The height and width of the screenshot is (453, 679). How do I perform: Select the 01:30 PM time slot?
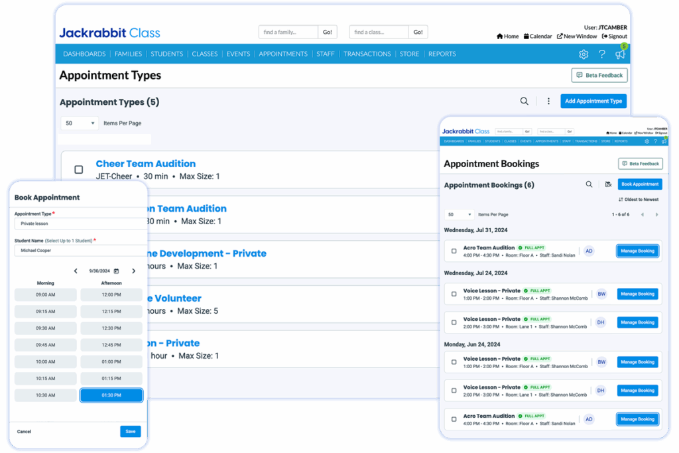point(111,395)
